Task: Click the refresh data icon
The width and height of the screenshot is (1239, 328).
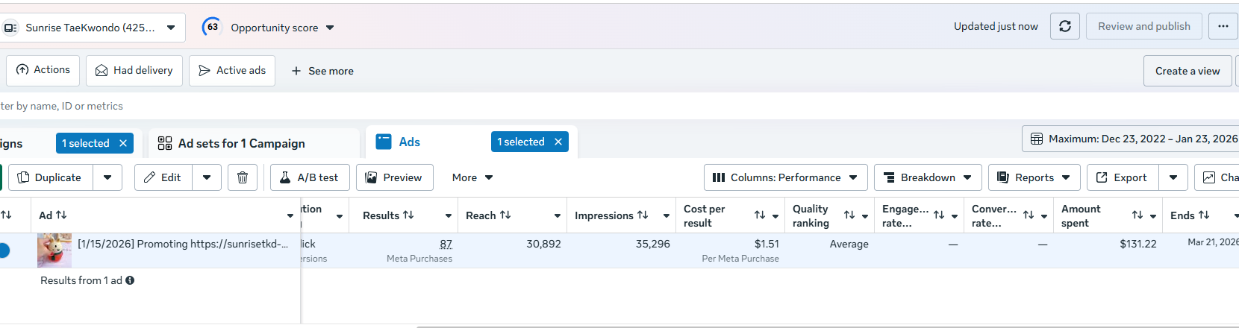Action: tap(1064, 26)
